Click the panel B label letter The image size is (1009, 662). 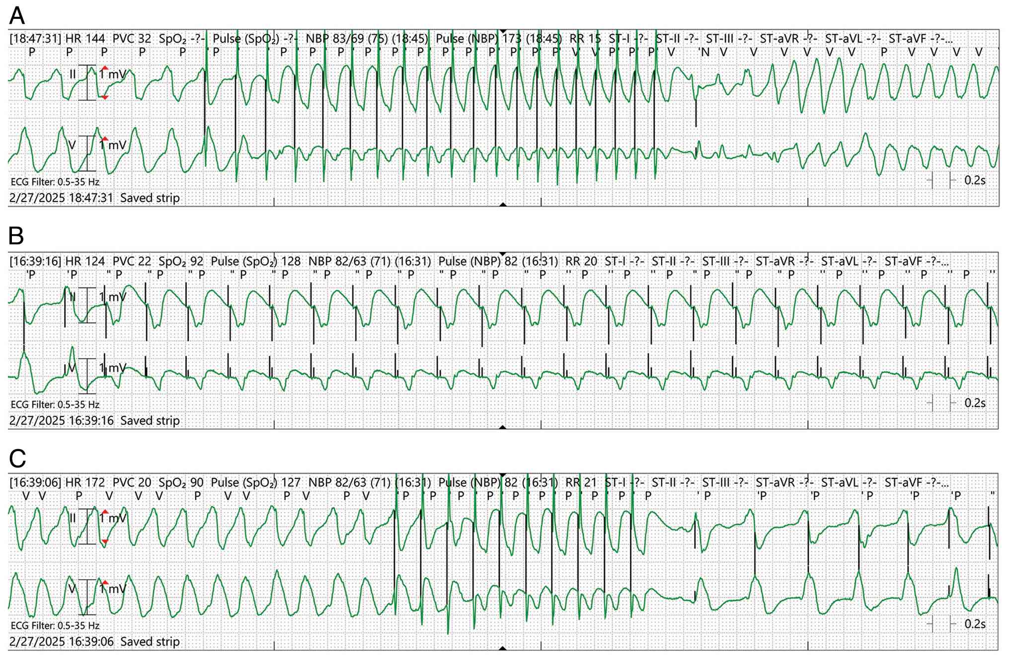click(16, 236)
